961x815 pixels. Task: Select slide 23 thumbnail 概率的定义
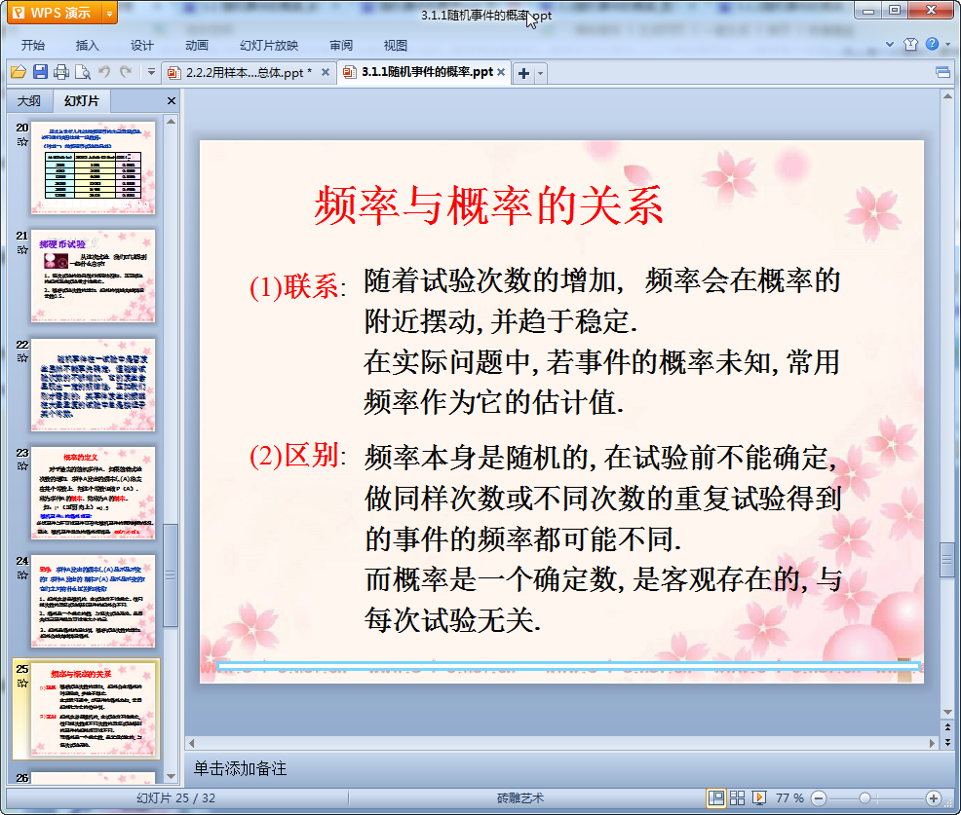click(x=94, y=493)
